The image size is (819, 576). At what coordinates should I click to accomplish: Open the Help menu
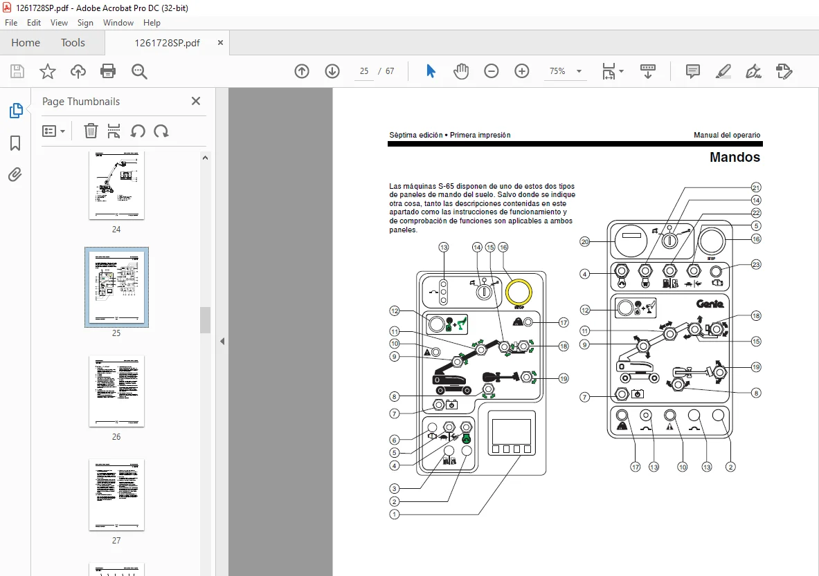152,22
